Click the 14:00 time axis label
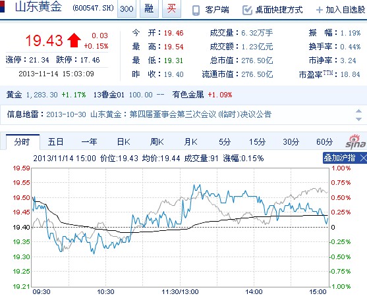367x296 pixels. pos(254,292)
